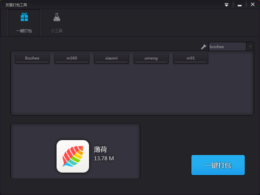Click the 薄荷 app name label

click(100, 149)
